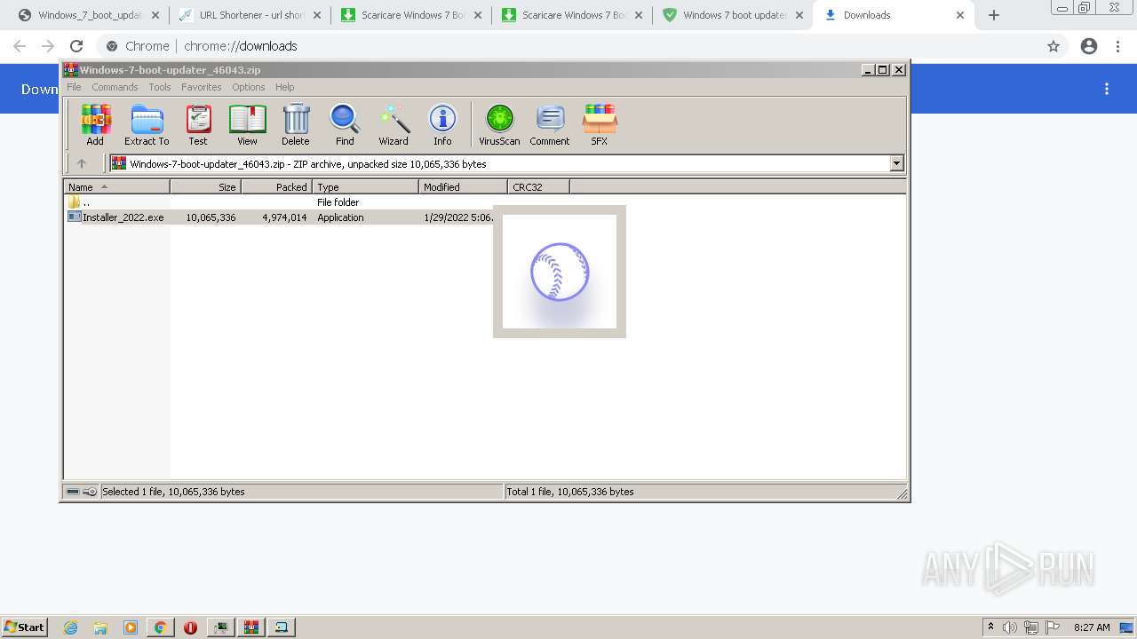Open Chrome main three-dot menu
Screen dimensions: 1137x639
(1118, 46)
